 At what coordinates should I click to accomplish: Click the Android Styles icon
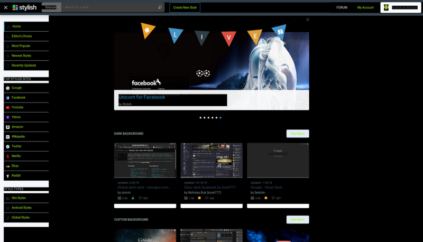pyautogui.click(x=8, y=208)
